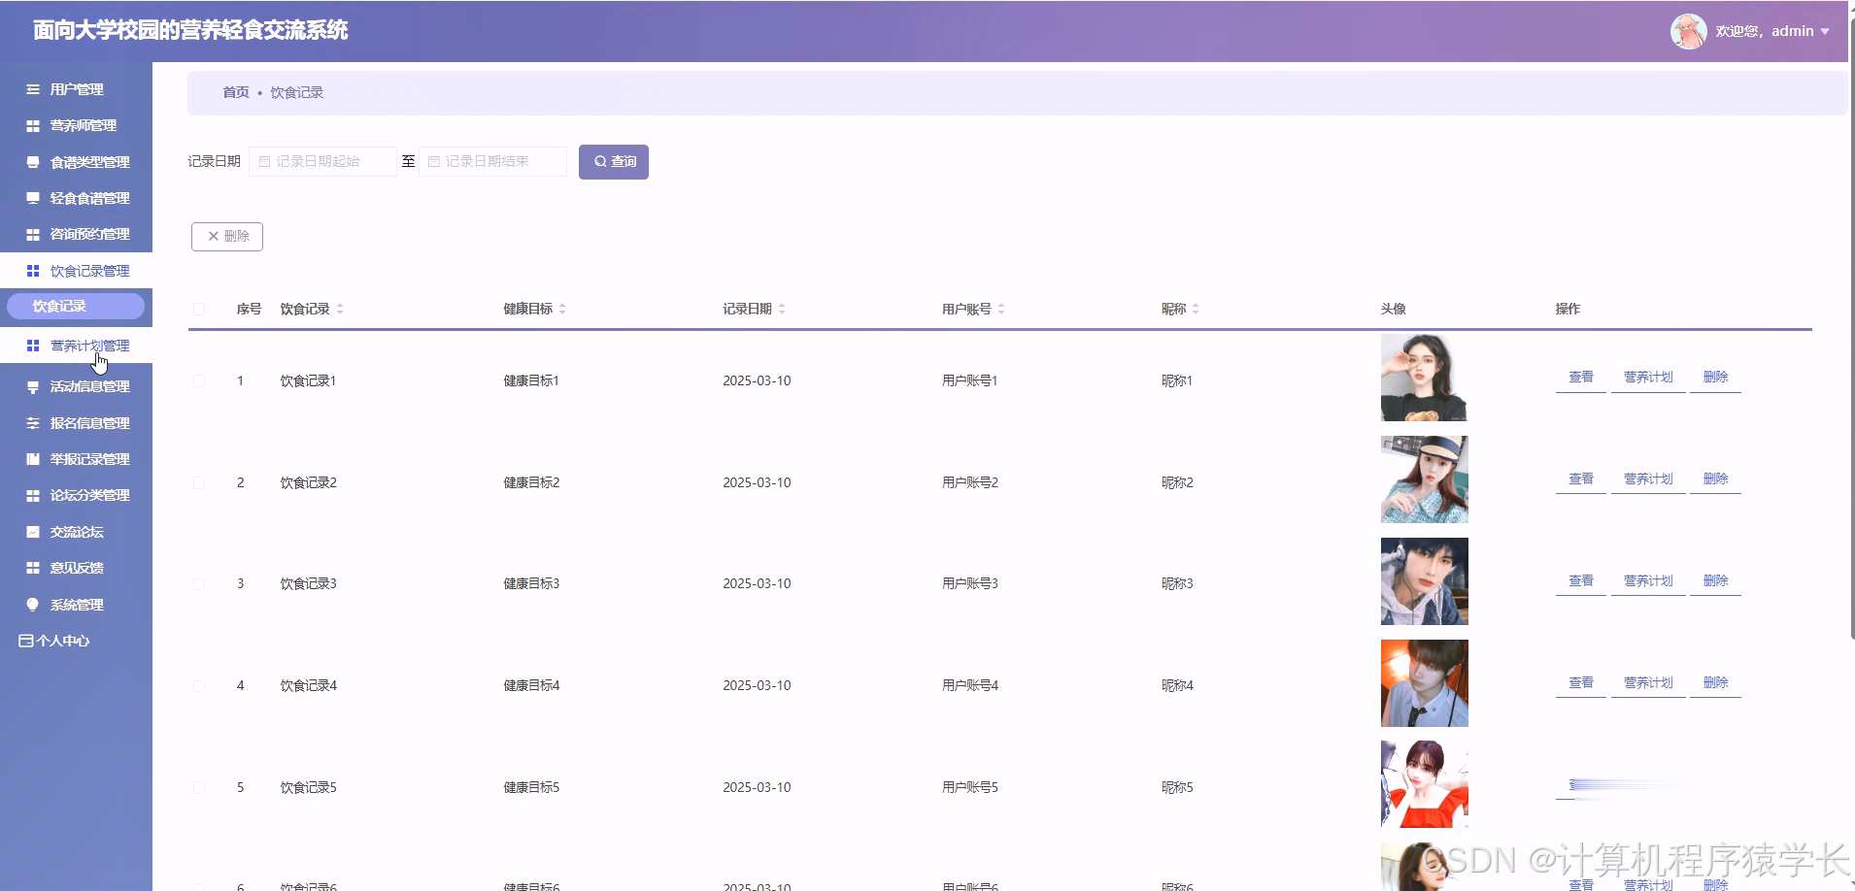Open the 用户管理 sidebar section
This screenshot has width=1855, height=891.
click(x=78, y=88)
